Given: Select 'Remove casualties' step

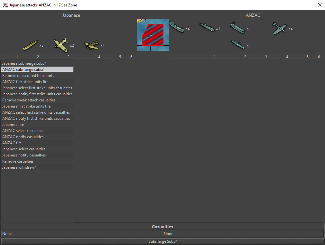Looking at the screenshot, I should point(37,161).
